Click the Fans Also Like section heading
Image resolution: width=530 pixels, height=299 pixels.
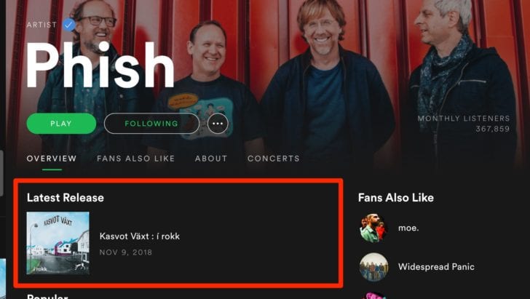coord(396,198)
